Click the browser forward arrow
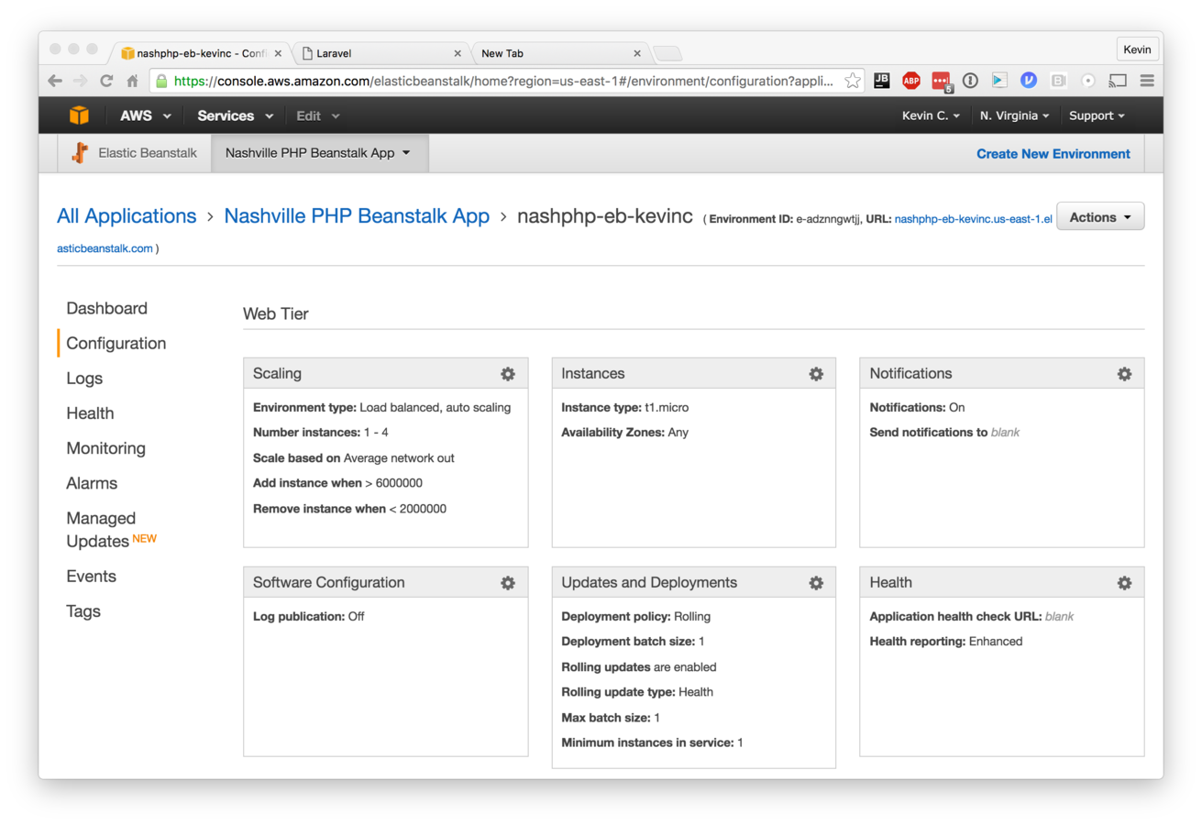Screen dimensions: 1202x825 coord(81,81)
